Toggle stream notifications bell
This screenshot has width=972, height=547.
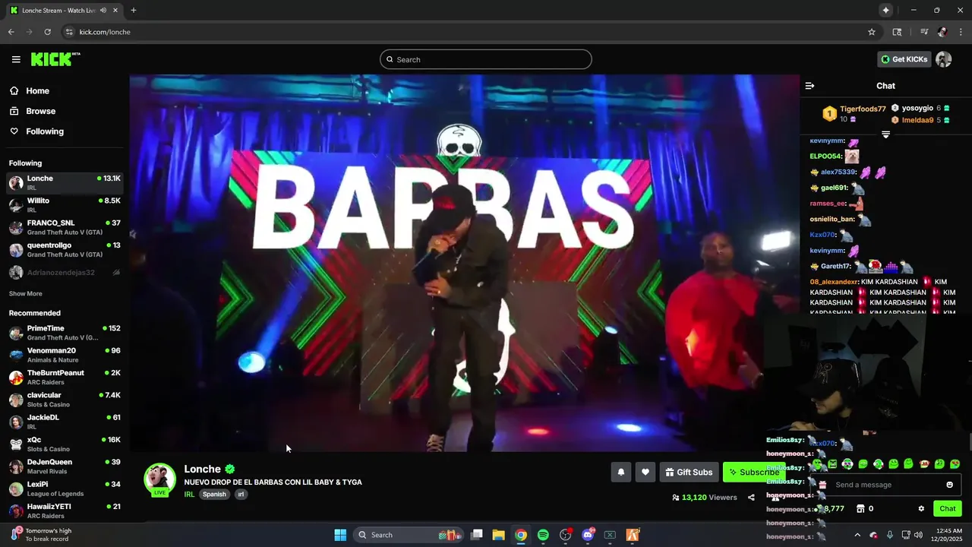(x=620, y=472)
